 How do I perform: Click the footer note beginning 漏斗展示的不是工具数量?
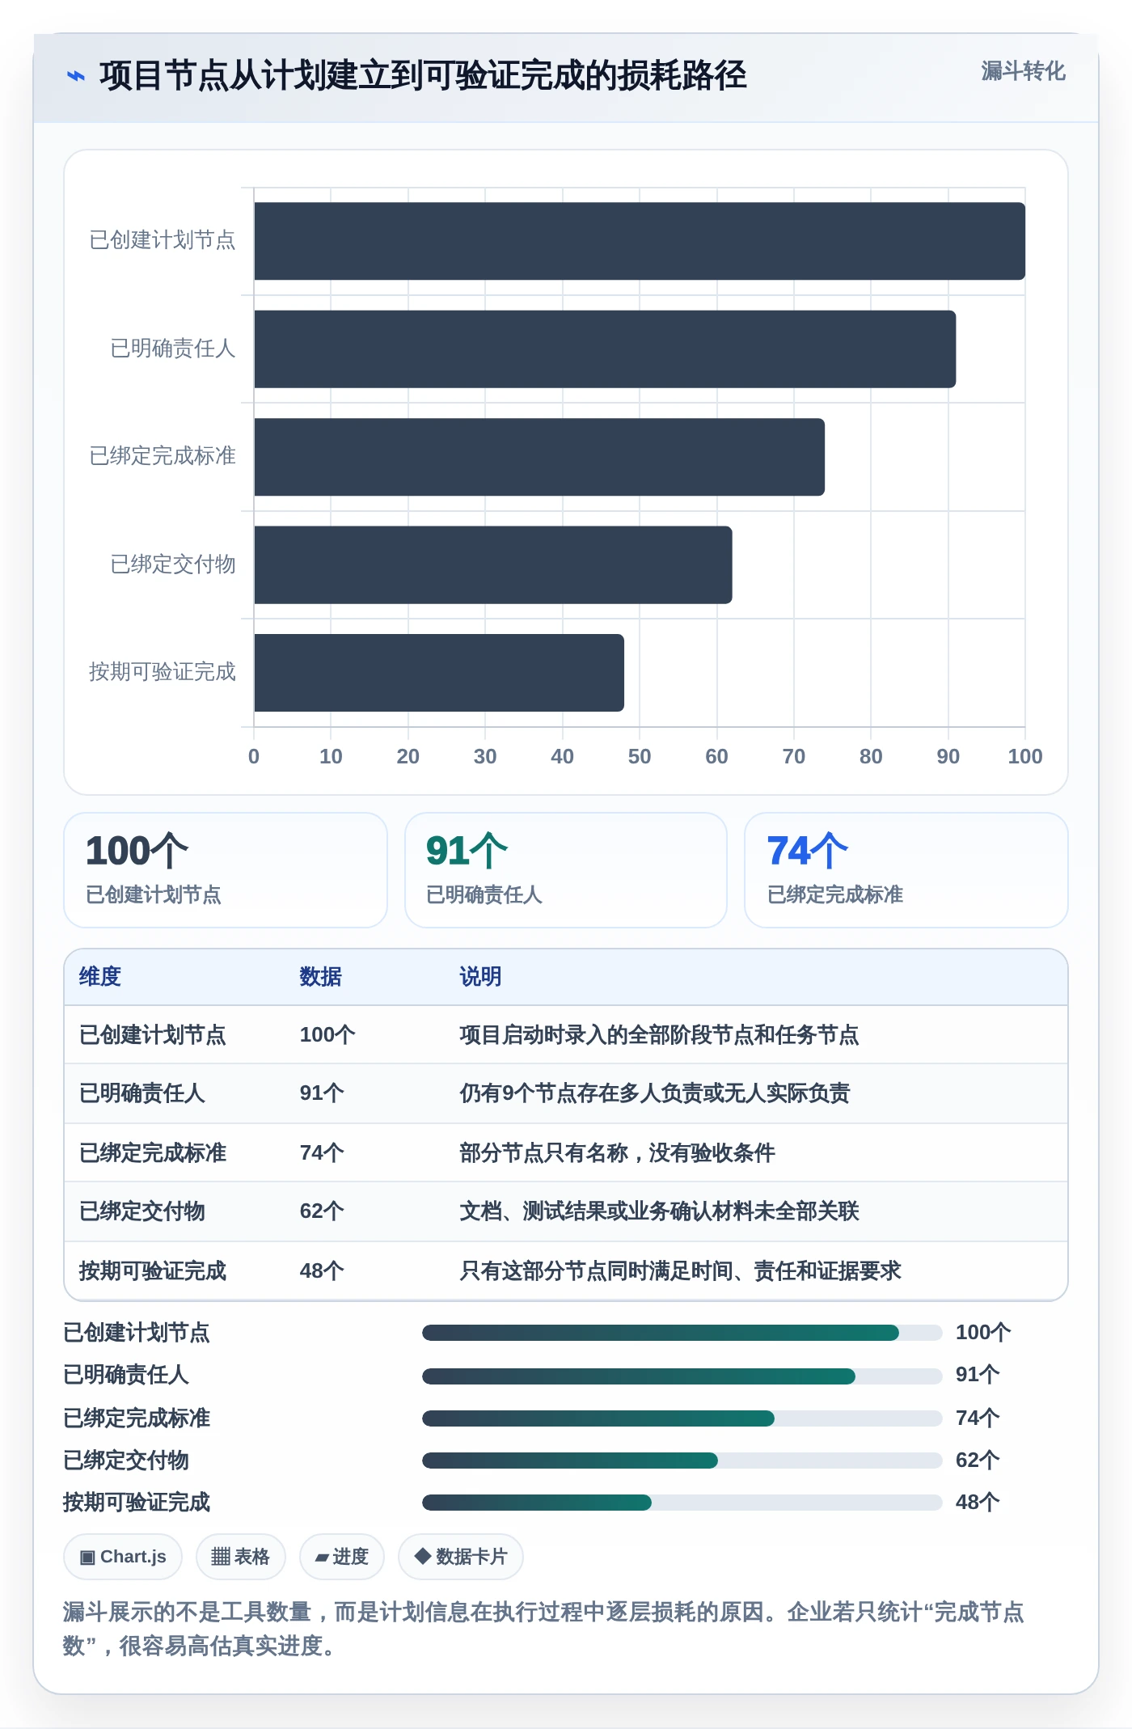pos(543,1629)
